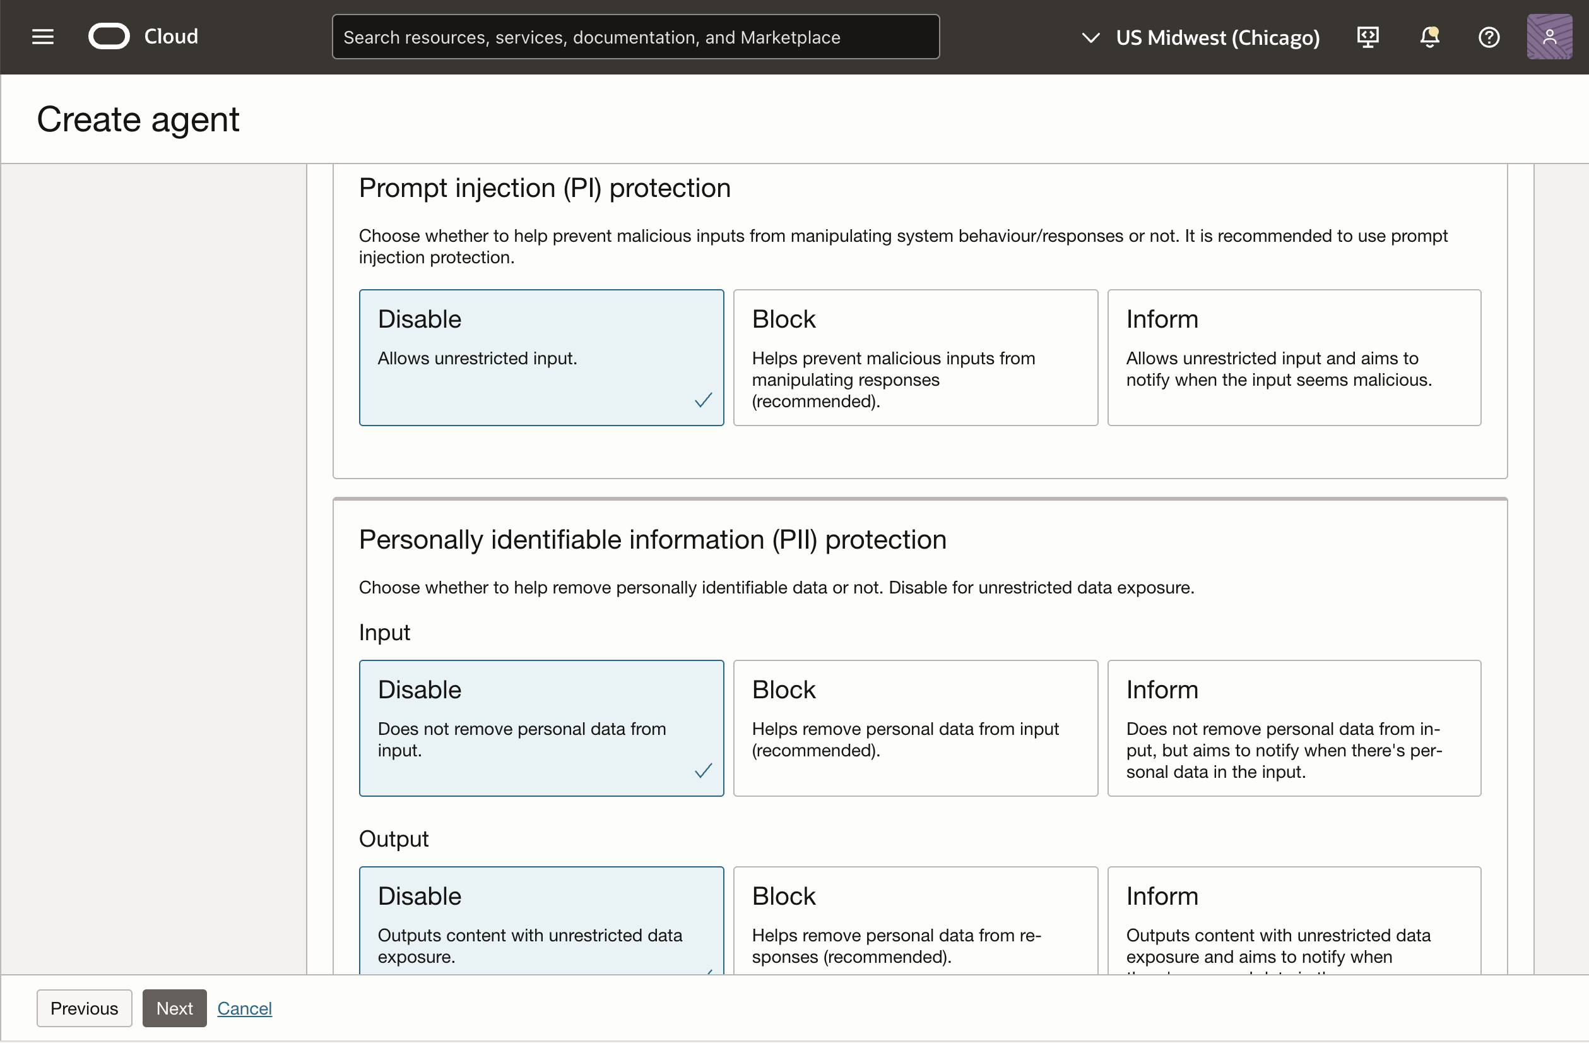The image size is (1589, 1043).
Task: Click the region dropdown chevron arrow
Action: coord(1090,37)
